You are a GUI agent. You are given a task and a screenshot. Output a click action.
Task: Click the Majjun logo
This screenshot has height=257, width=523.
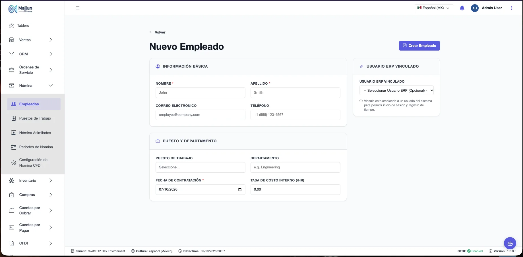click(20, 9)
